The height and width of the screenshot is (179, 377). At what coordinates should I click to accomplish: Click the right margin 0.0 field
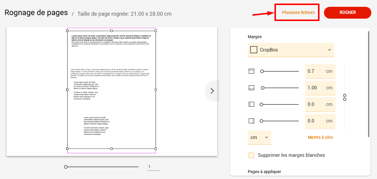(x=320, y=121)
